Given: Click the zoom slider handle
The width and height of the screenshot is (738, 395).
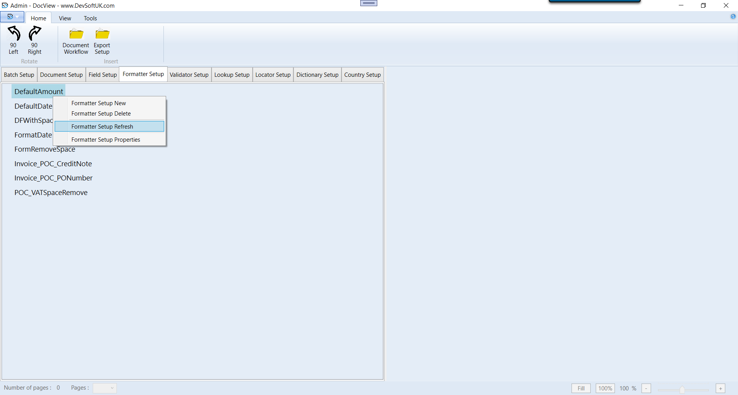Looking at the screenshot, I should (682, 389).
